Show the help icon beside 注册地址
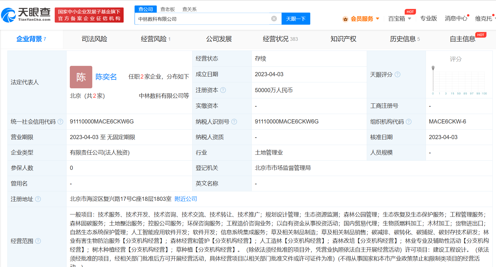 click(38, 199)
